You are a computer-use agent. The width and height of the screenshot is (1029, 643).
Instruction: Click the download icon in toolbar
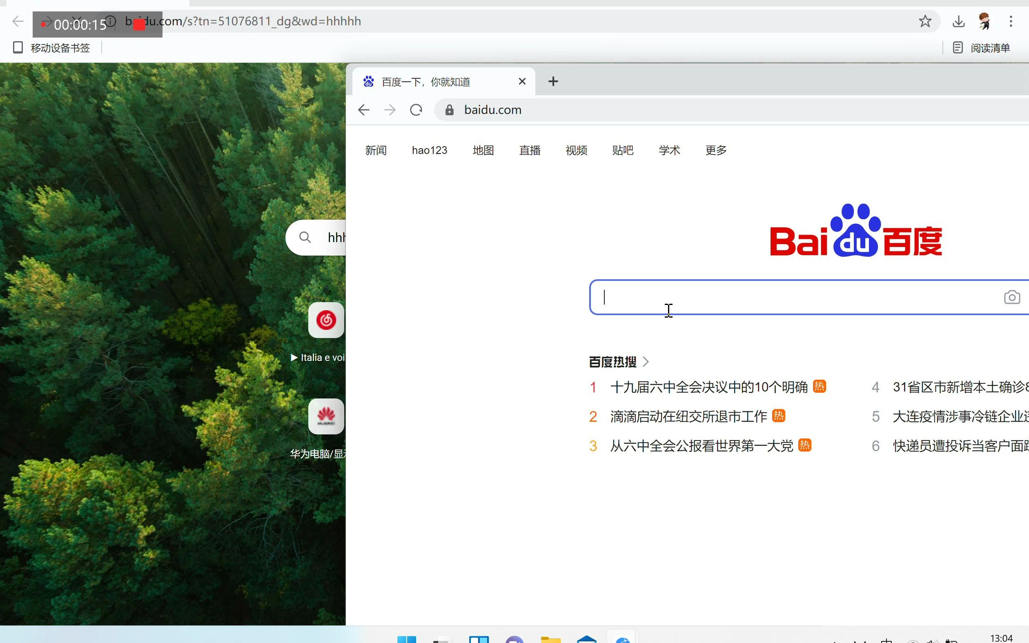(959, 21)
